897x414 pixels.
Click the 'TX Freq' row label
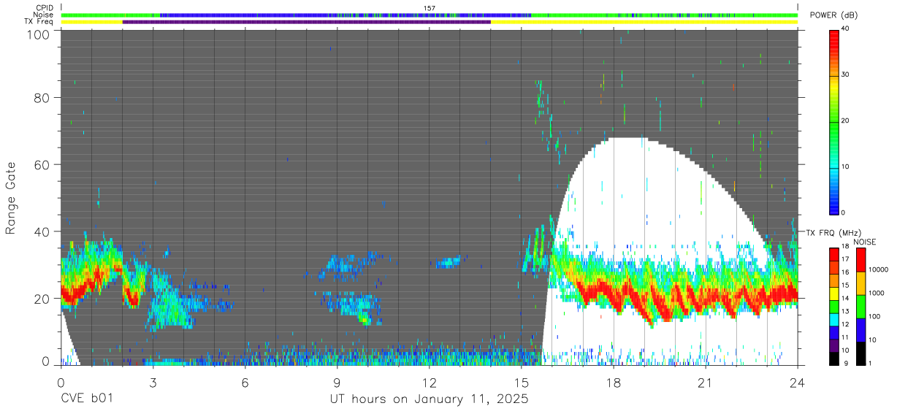[x=39, y=22]
